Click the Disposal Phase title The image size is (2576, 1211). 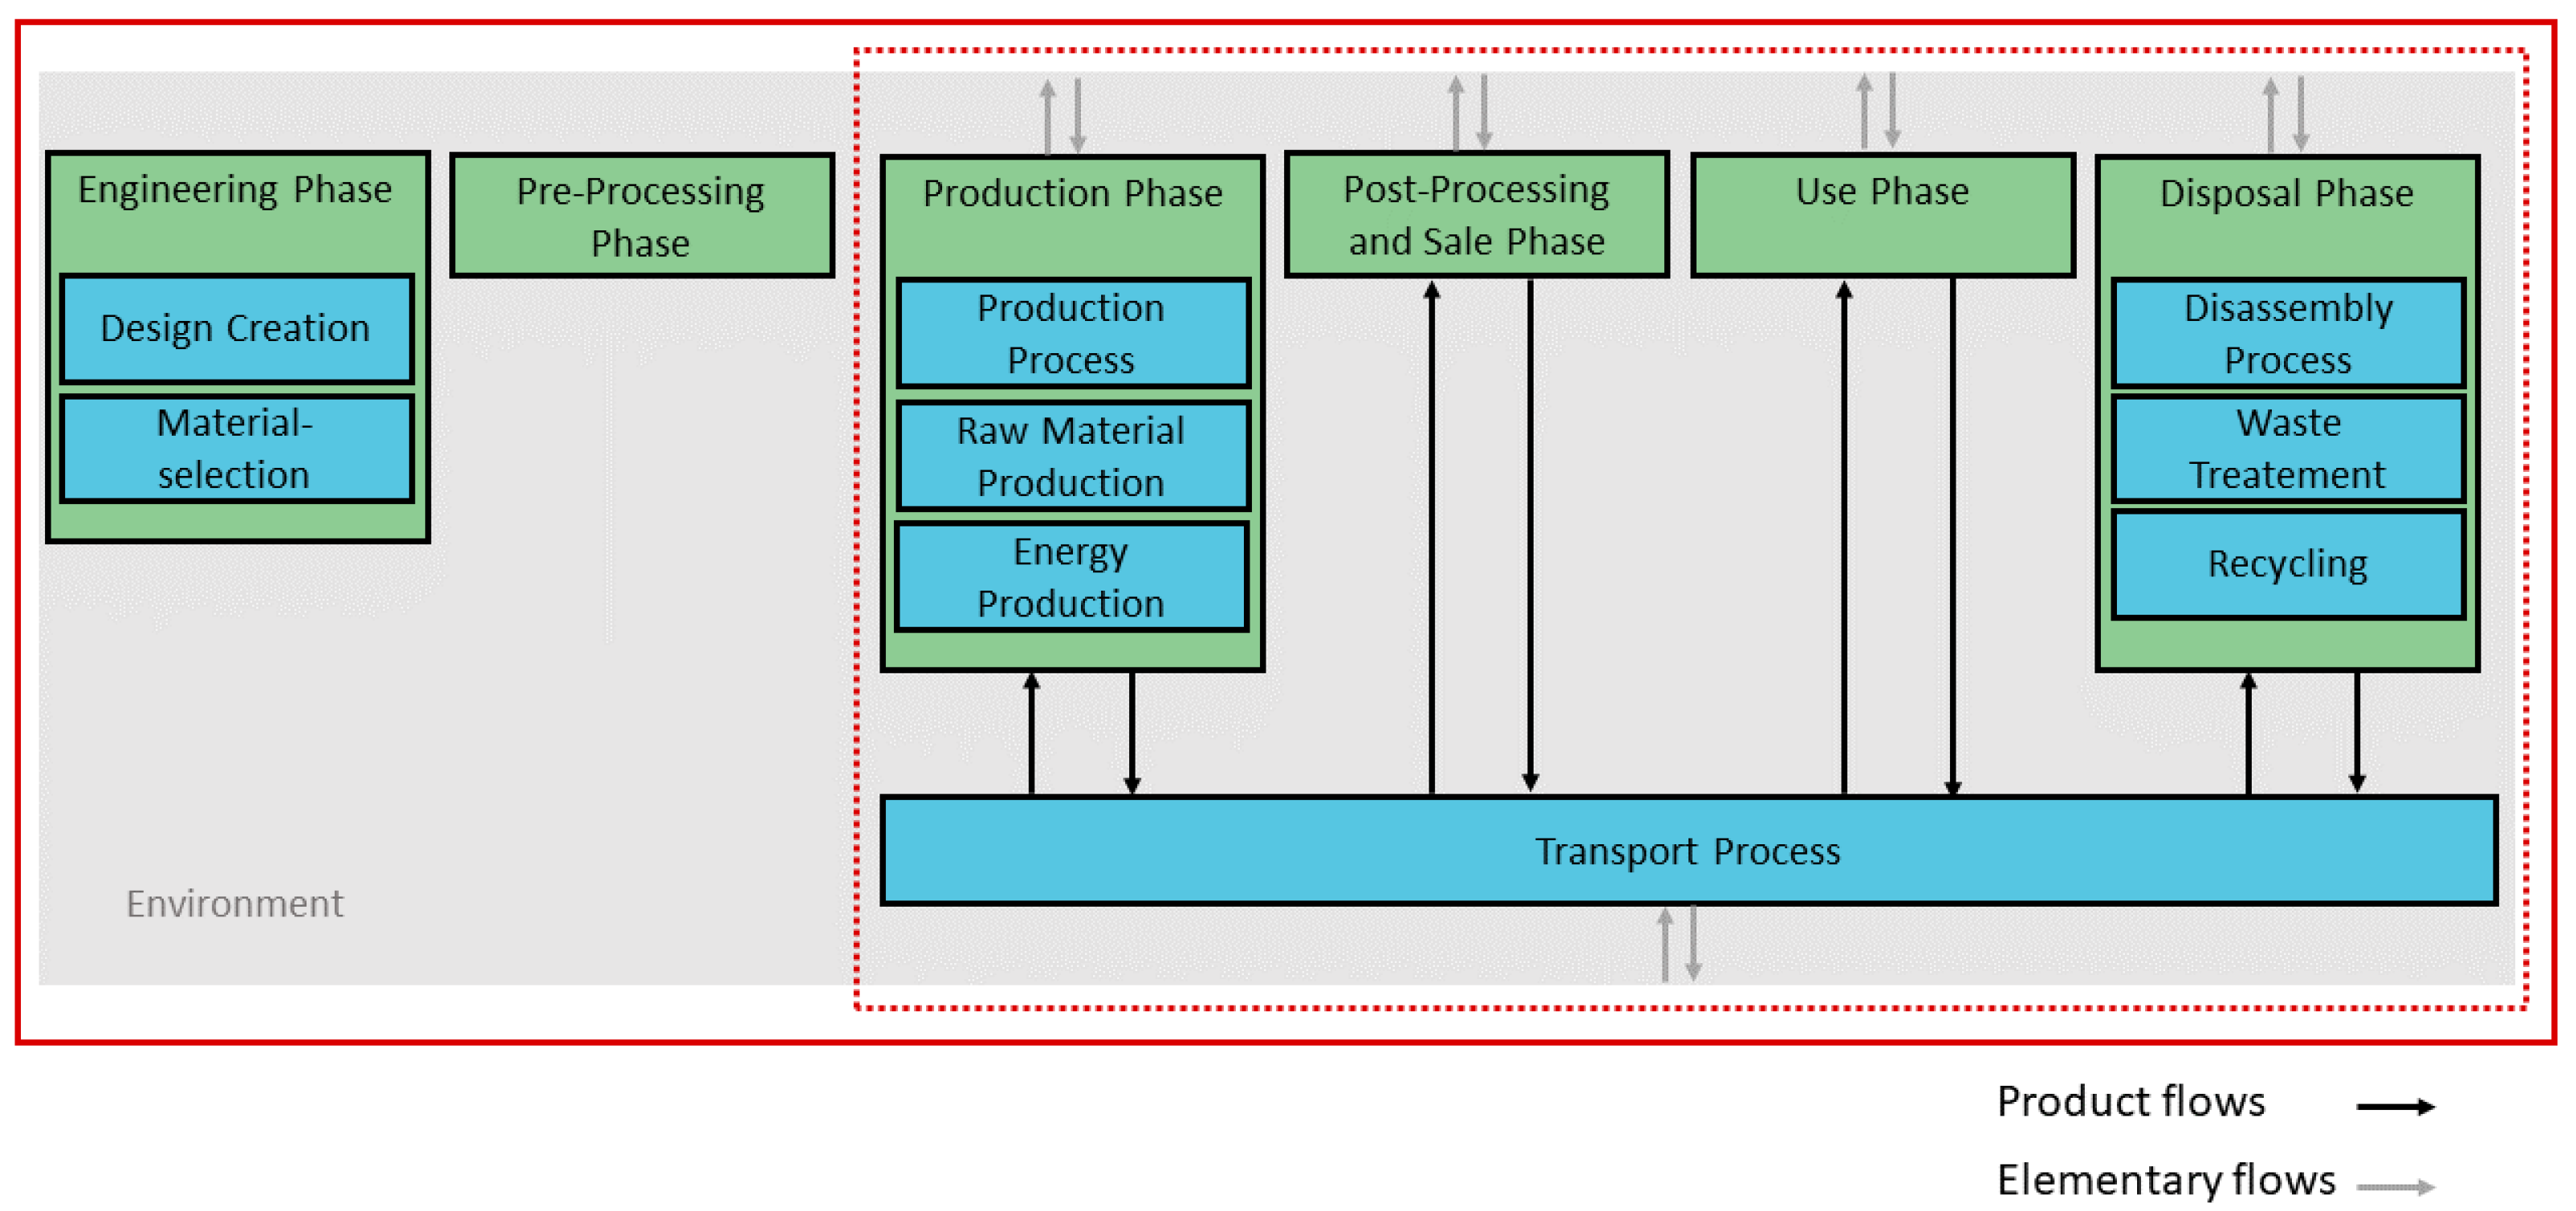[x=2287, y=193]
